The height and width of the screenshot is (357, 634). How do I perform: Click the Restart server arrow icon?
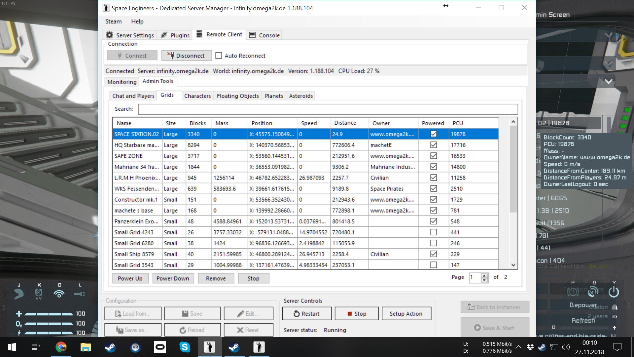point(297,314)
